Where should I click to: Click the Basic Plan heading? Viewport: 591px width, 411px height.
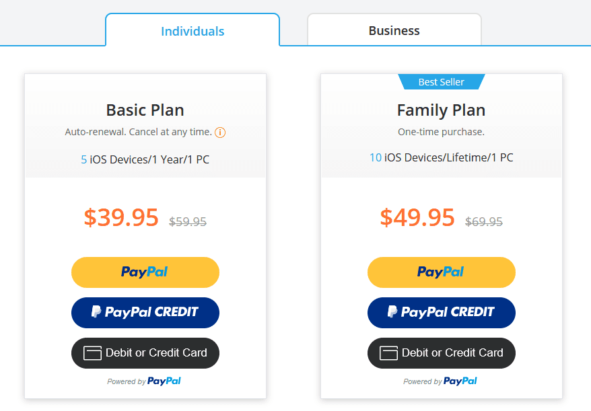coord(145,110)
